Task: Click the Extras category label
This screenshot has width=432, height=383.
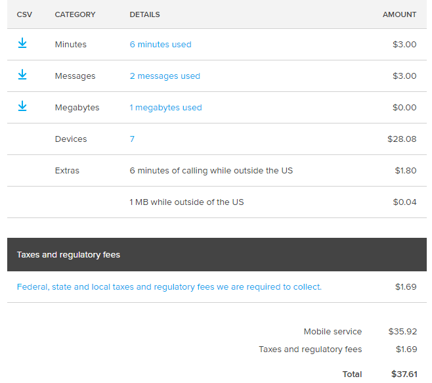Action: [67, 171]
